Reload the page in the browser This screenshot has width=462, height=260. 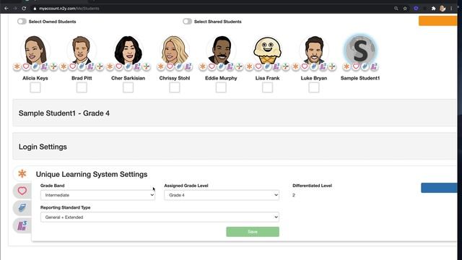tap(24, 9)
